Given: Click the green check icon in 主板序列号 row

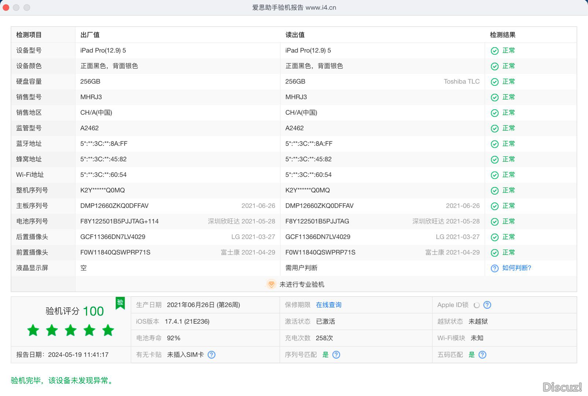Looking at the screenshot, I should click(x=495, y=206).
